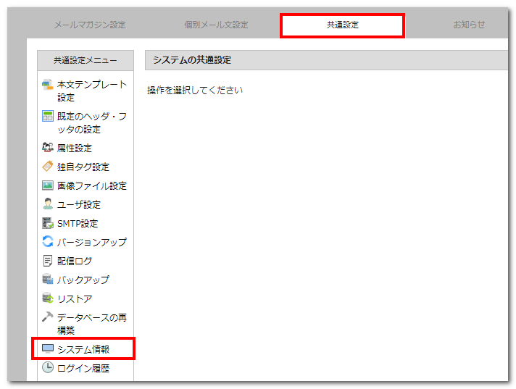Viewport: 516px width, 389px height.
Task: Click the バックアップ database icon
Action: (x=47, y=279)
